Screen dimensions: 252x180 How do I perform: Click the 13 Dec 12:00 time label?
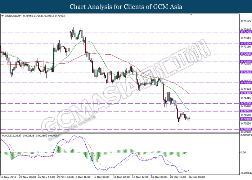pyautogui.click(x=141, y=177)
